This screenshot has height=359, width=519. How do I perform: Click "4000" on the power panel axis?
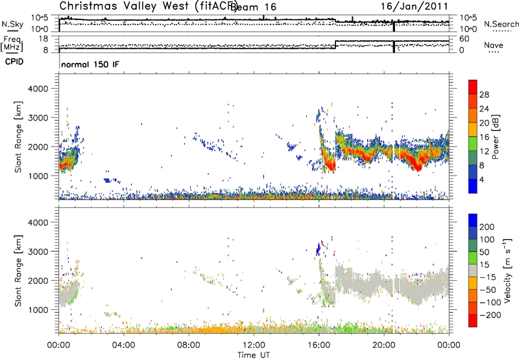[38, 89]
